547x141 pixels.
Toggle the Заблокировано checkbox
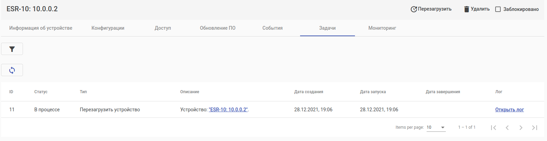498,9
